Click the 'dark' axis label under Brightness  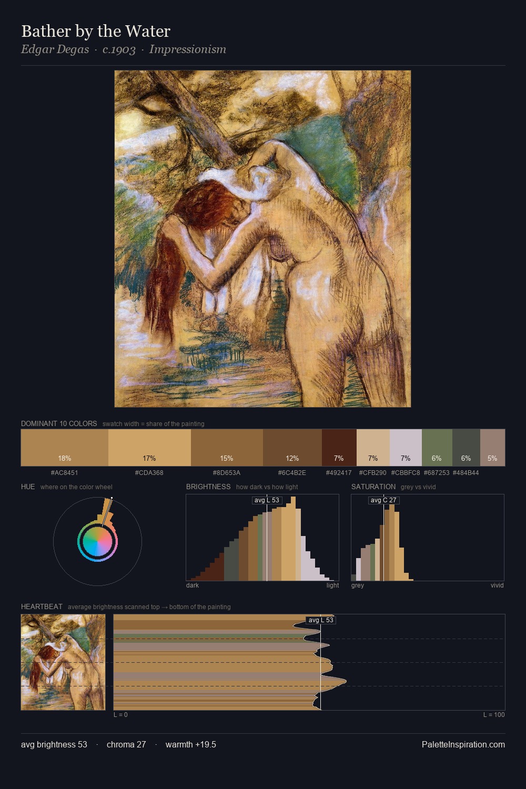(193, 585)
